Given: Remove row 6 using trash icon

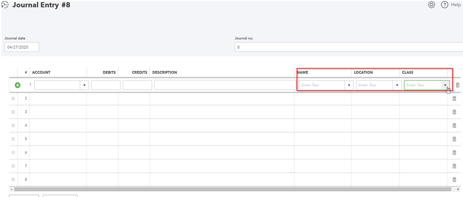Looking at the screenshot, I should 454,153.
